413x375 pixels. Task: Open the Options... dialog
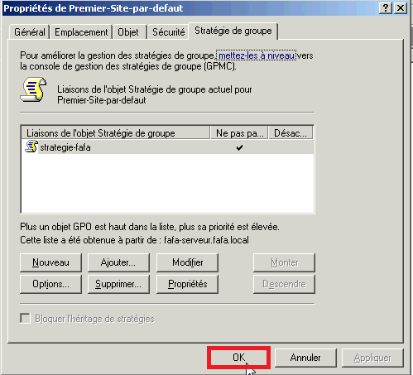(50, 284)
